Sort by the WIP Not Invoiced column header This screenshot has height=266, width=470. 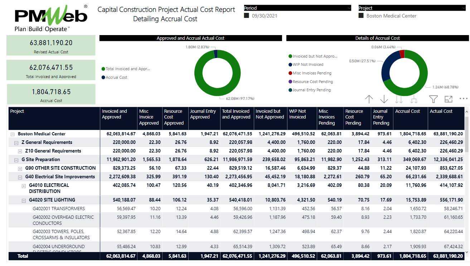click(297, 114)
